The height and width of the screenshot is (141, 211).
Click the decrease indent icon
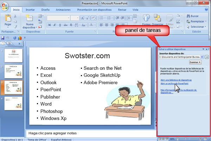coord(117,18)
